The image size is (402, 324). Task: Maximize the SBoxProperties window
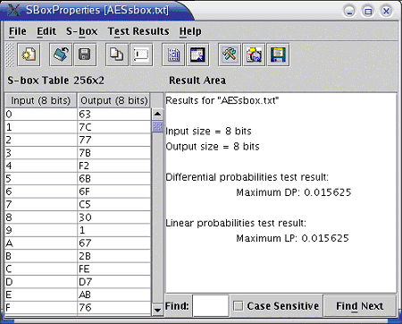(368, 12)
